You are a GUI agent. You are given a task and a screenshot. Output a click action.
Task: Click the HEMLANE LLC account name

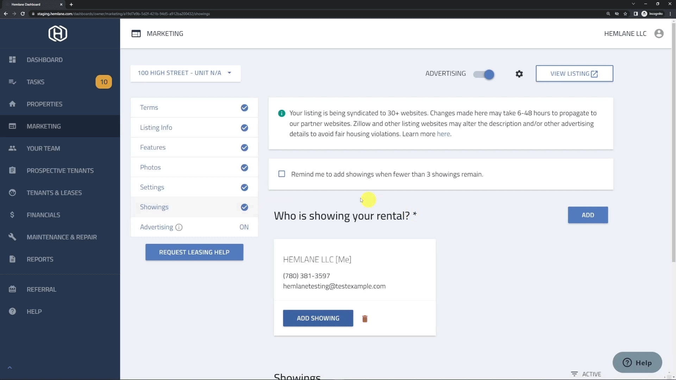625,33
